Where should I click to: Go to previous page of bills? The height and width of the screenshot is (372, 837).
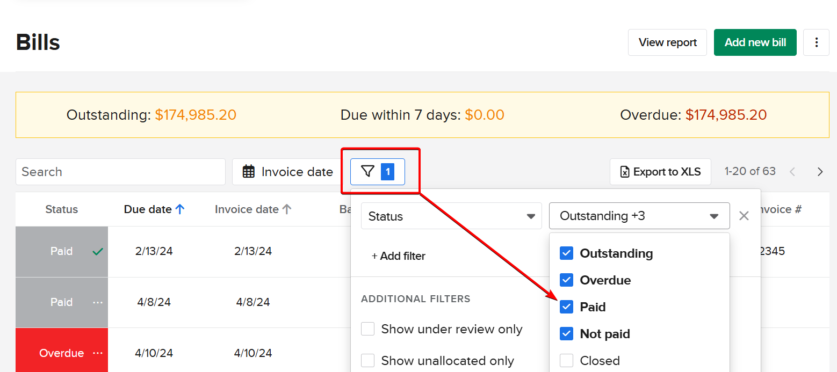(x=792, y=172)
